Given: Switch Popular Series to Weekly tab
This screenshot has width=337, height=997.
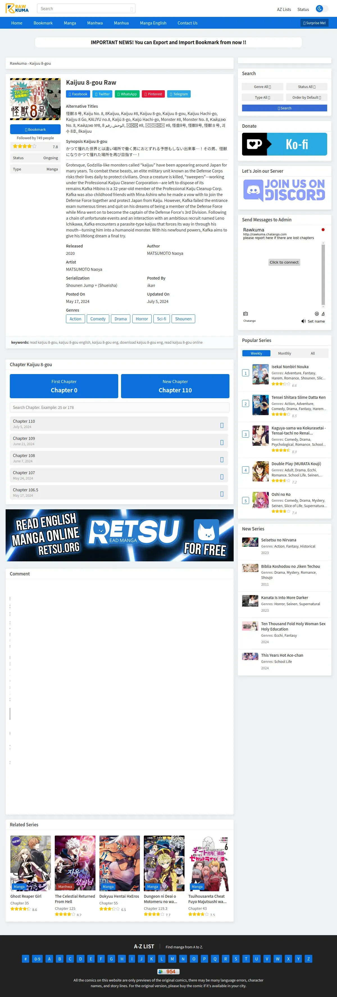Looking at the screenshot, I should (x=256, y=353).
